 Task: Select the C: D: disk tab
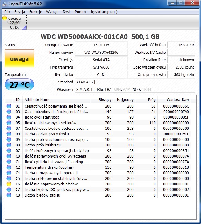pyautogui.click(x=14, y=23)
